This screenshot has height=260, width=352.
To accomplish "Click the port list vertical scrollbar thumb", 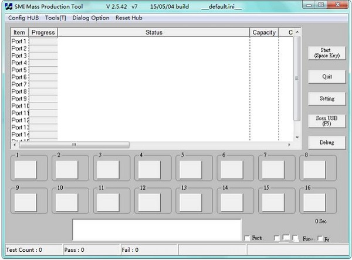I will [x=297, y=78].
